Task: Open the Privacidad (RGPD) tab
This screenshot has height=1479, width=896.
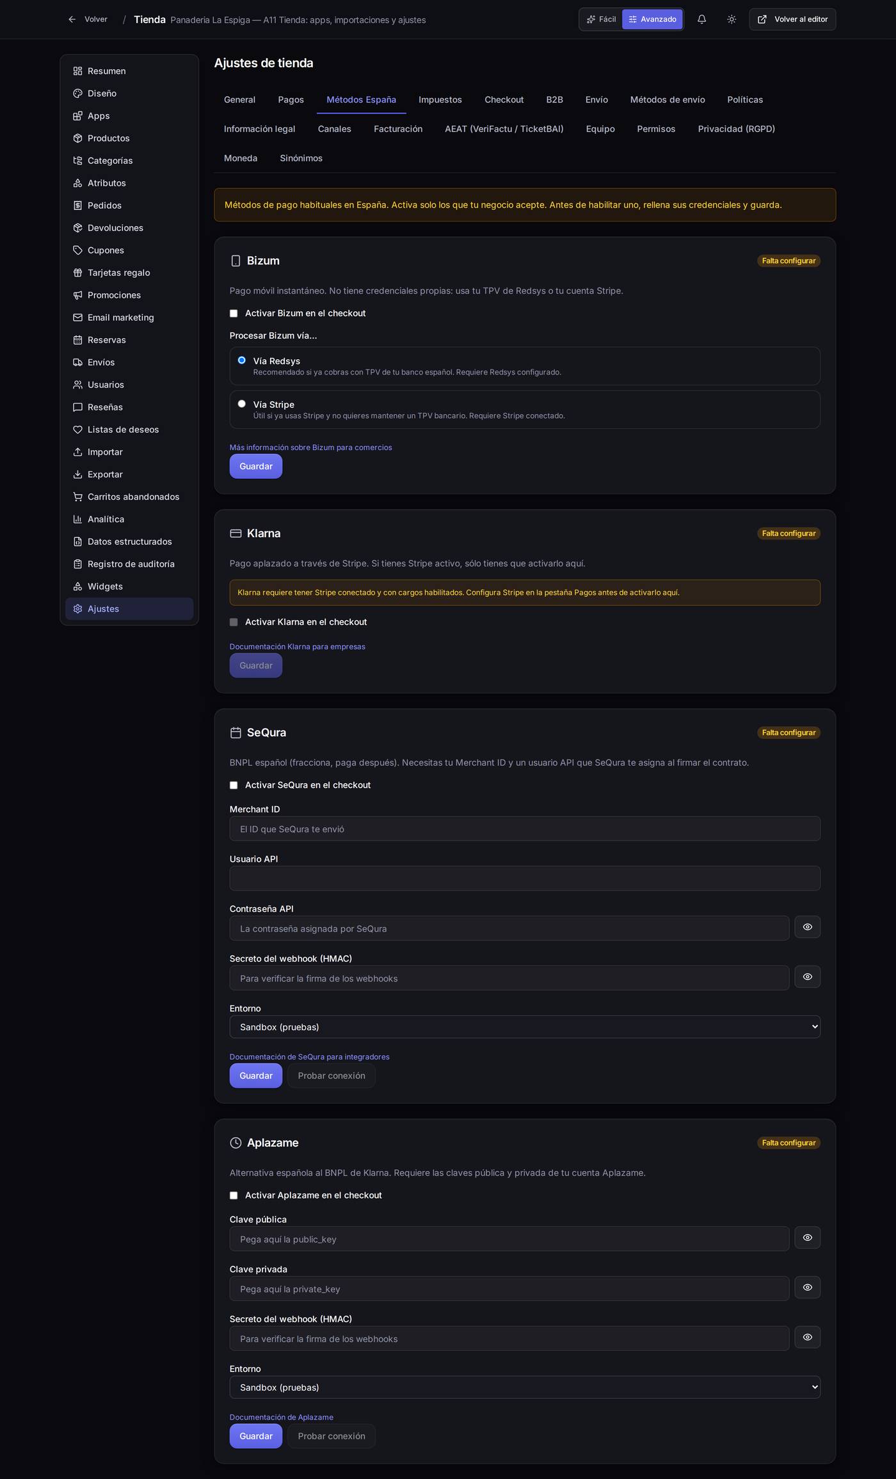Action: [x=736, y=129]
